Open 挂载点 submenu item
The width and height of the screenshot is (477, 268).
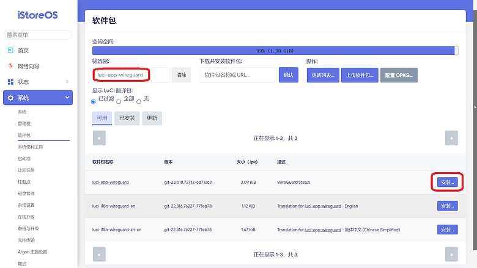[x=24, y=182]
